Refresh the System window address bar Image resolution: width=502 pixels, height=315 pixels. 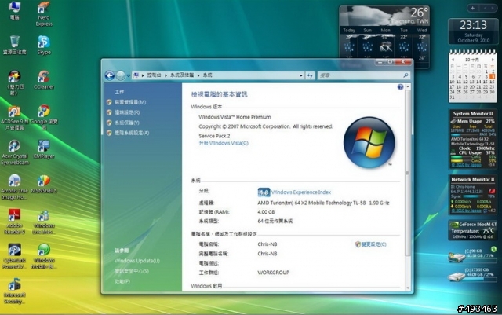tap(310, 75)
